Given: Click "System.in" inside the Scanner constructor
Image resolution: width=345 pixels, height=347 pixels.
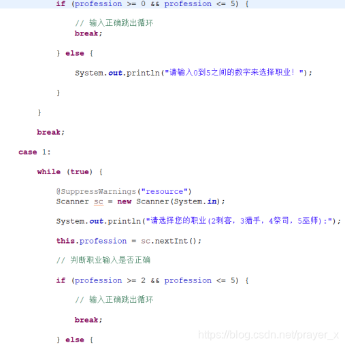Looking at the screenshot, I should pos(195,201).
